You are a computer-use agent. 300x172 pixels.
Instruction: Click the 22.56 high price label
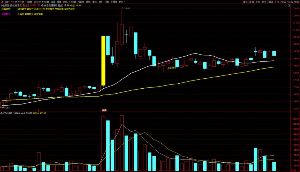[127, 9]
